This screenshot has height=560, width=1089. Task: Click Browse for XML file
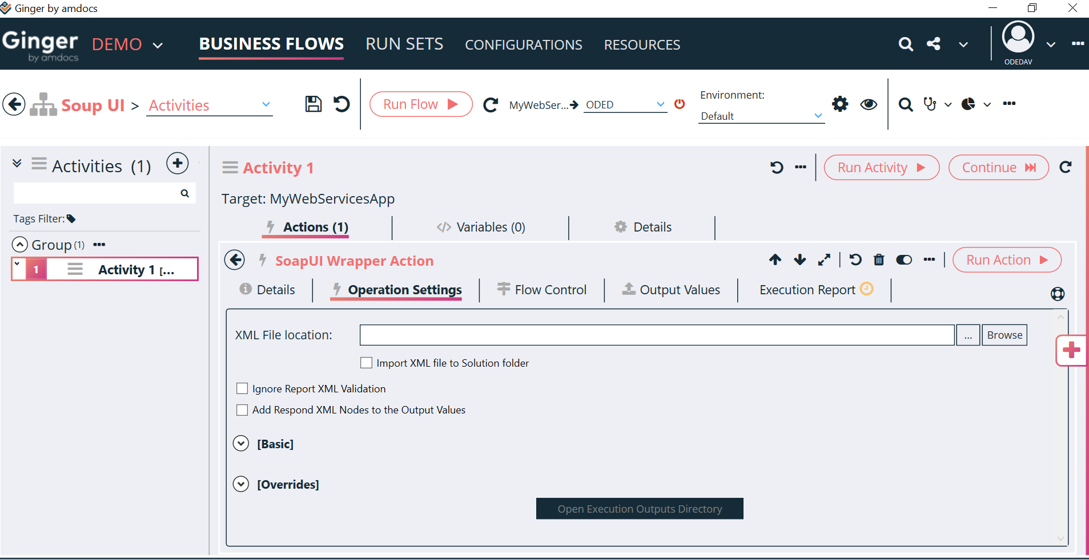[x=1004, y=335]
